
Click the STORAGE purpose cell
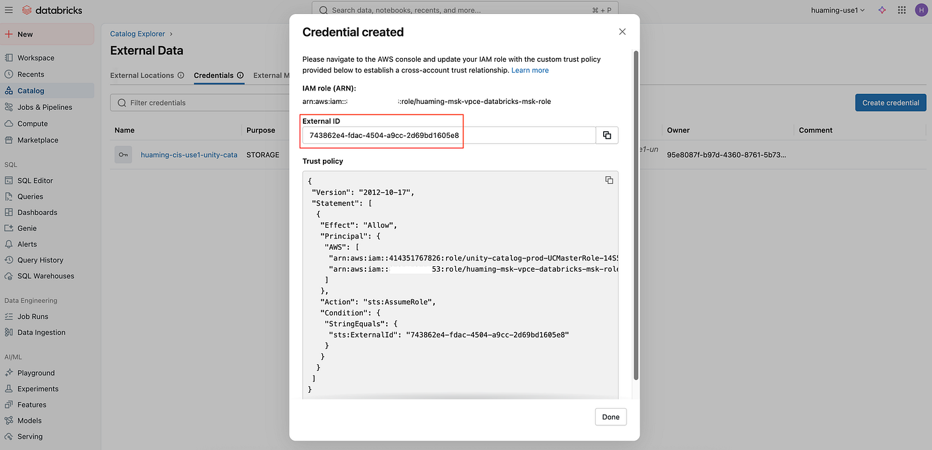[263, 154]
